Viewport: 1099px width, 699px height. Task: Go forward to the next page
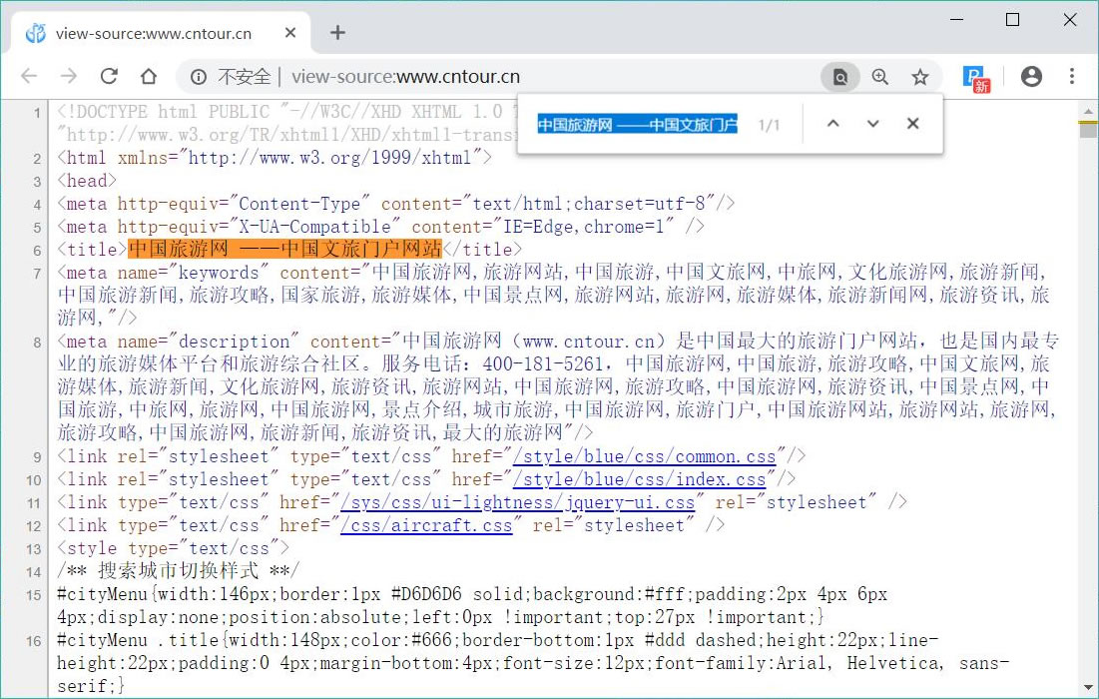click(69, 76)
